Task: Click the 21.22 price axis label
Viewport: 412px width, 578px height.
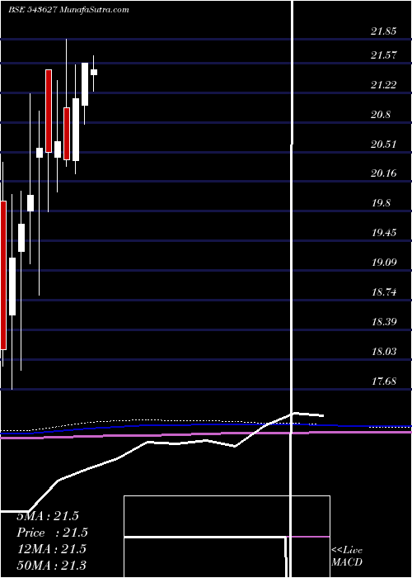Action: (384, 85)
